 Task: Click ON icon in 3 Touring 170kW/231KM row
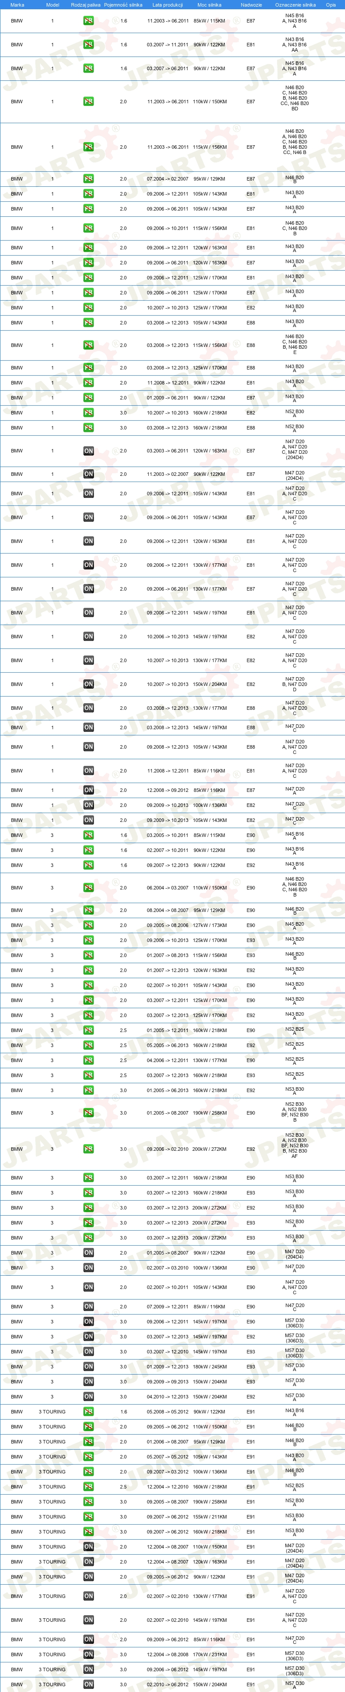(89, 1654)
